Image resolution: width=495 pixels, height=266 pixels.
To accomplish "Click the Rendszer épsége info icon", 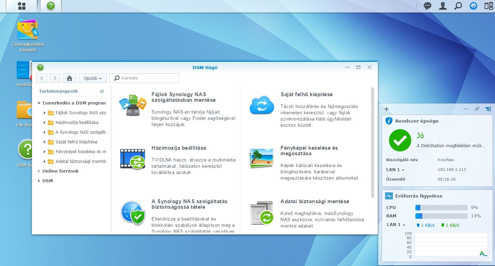I will pyautogui.click(x=389, y=121).
